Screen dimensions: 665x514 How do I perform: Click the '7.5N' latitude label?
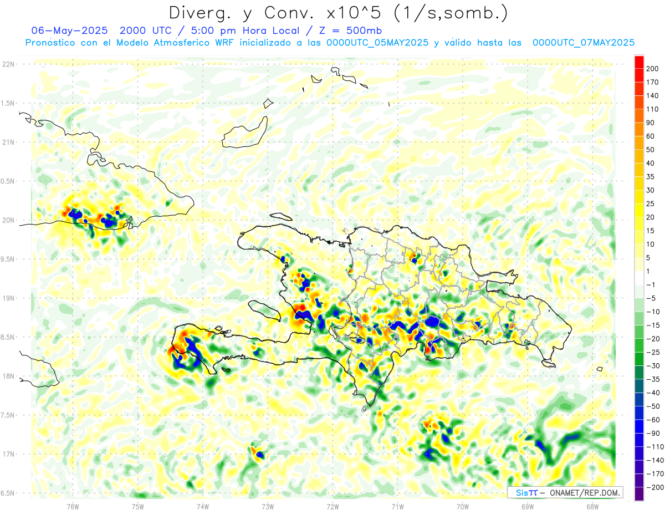pyautogui.click(x=8, y=415)
